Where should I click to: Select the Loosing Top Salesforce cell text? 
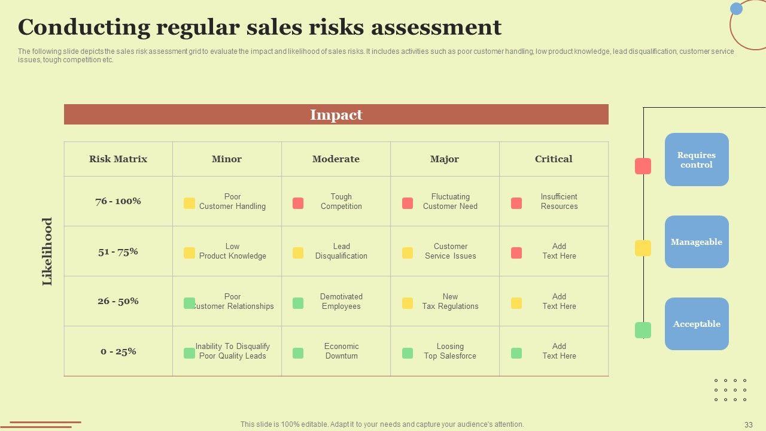(x=450, y=351)
